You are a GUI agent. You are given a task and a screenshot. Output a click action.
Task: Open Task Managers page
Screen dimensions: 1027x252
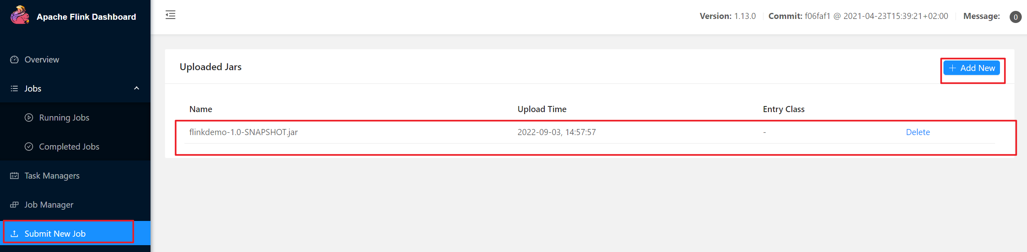coord(52,176)
